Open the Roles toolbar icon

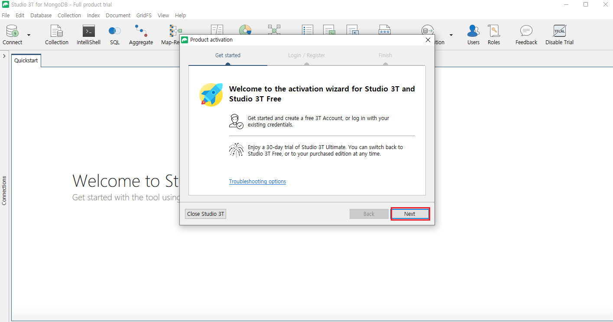tap(493, 35)
